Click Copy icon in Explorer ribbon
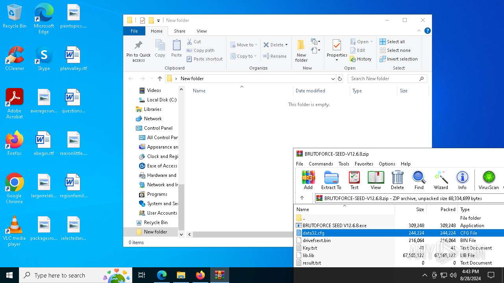 160,49
